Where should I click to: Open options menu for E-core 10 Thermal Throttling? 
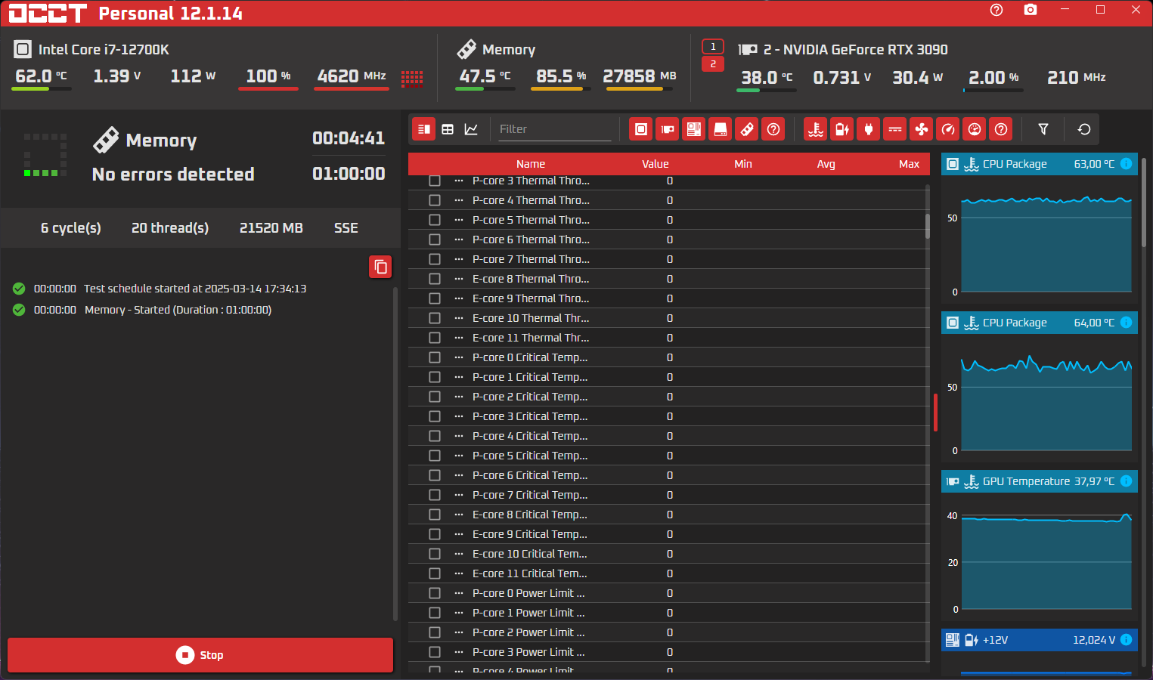point(459,318)
